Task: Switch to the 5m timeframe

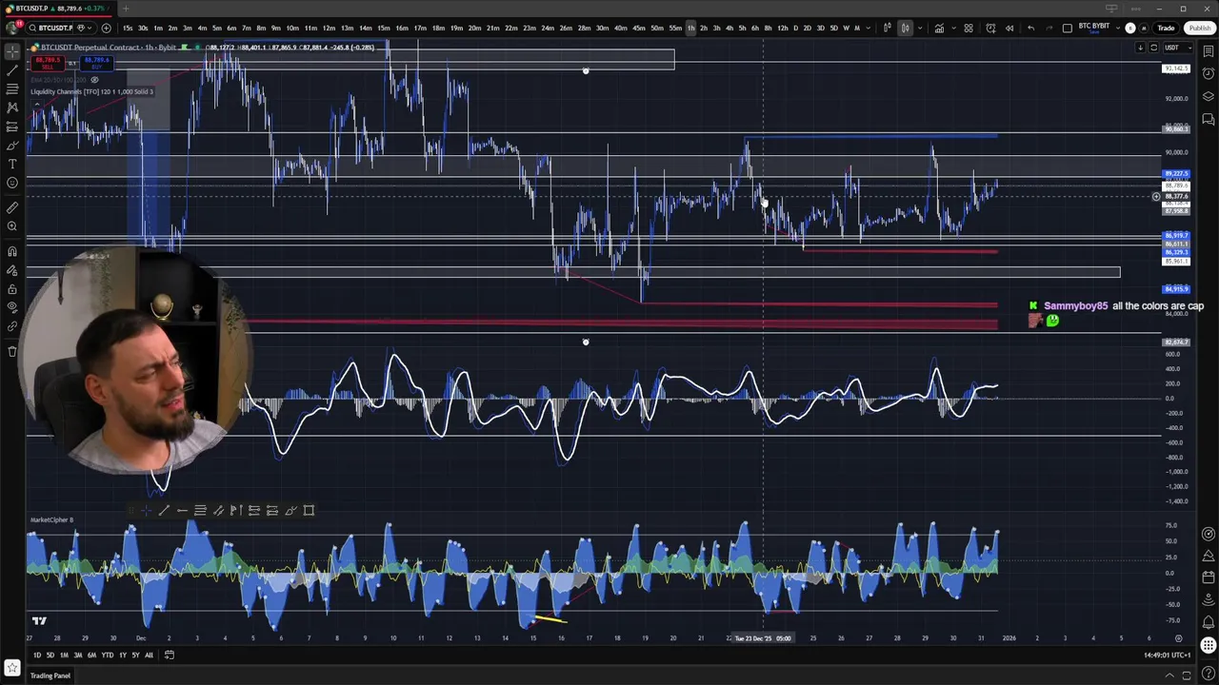Action: point(216,28)
